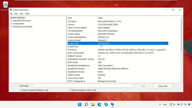This screenshot has height=108, width=192.
Task: Expand the Components tree node
Action: 11,24
